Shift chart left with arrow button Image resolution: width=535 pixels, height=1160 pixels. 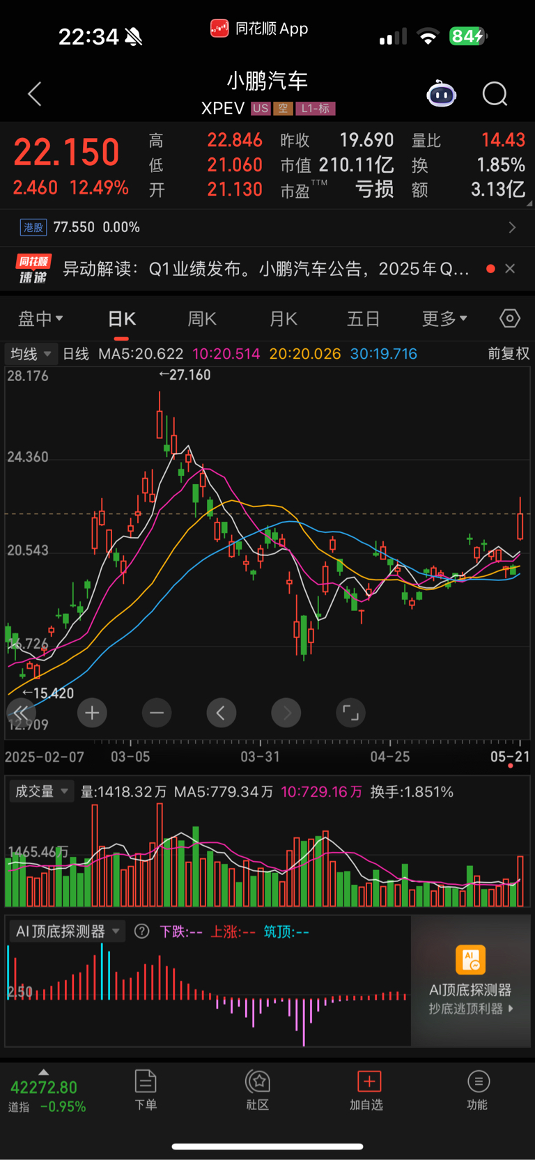pos(222,713)
